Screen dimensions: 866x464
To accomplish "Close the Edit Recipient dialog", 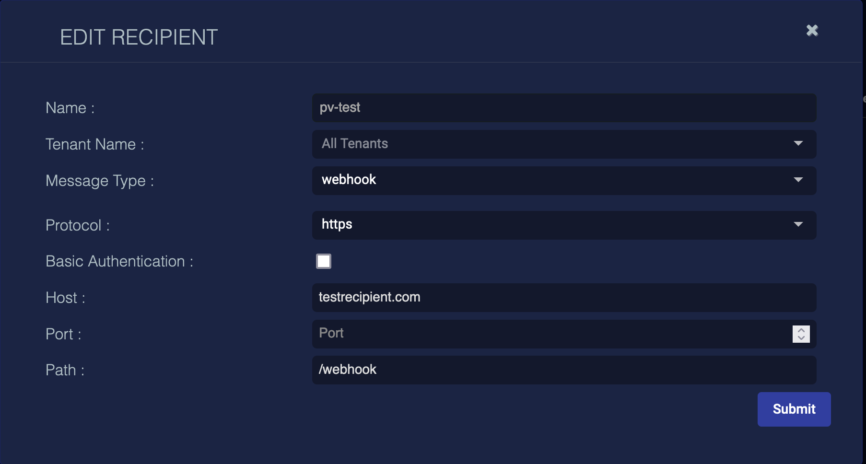I will coord(812,31).
